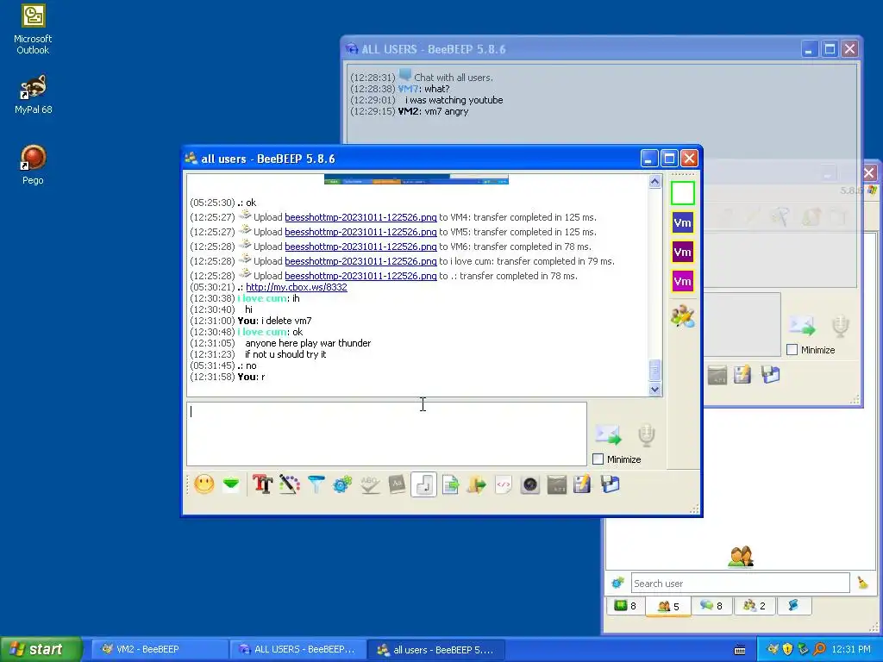Screen dimensions: 883x662
Task: Click the send message envelope button
Action: [608, 434]
